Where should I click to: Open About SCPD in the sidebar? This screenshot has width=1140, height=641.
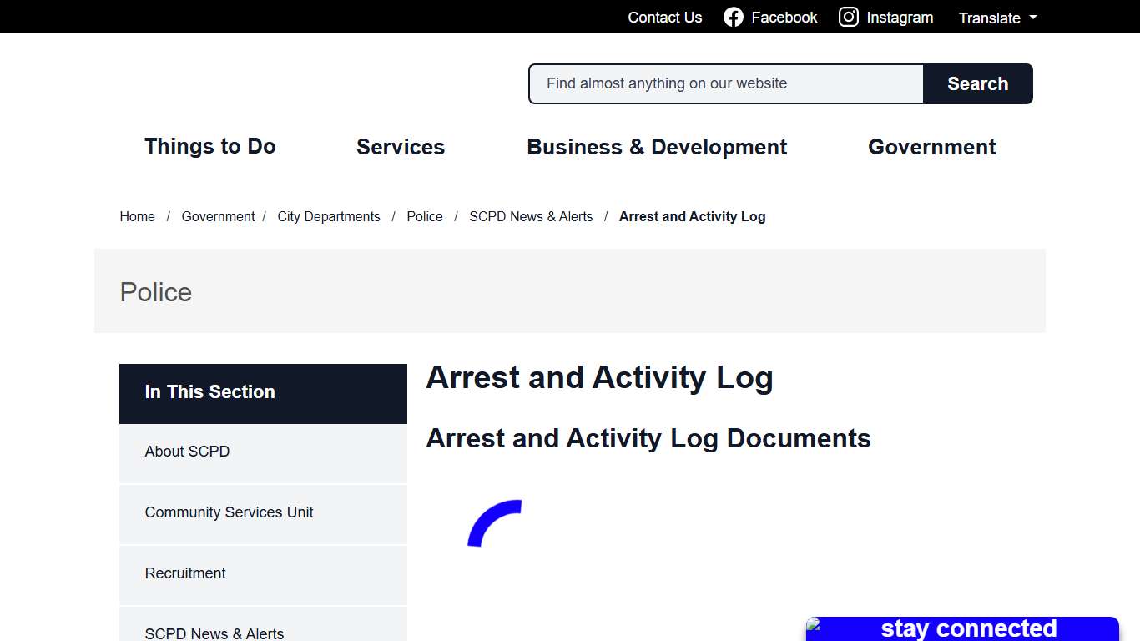pos(187,452)
